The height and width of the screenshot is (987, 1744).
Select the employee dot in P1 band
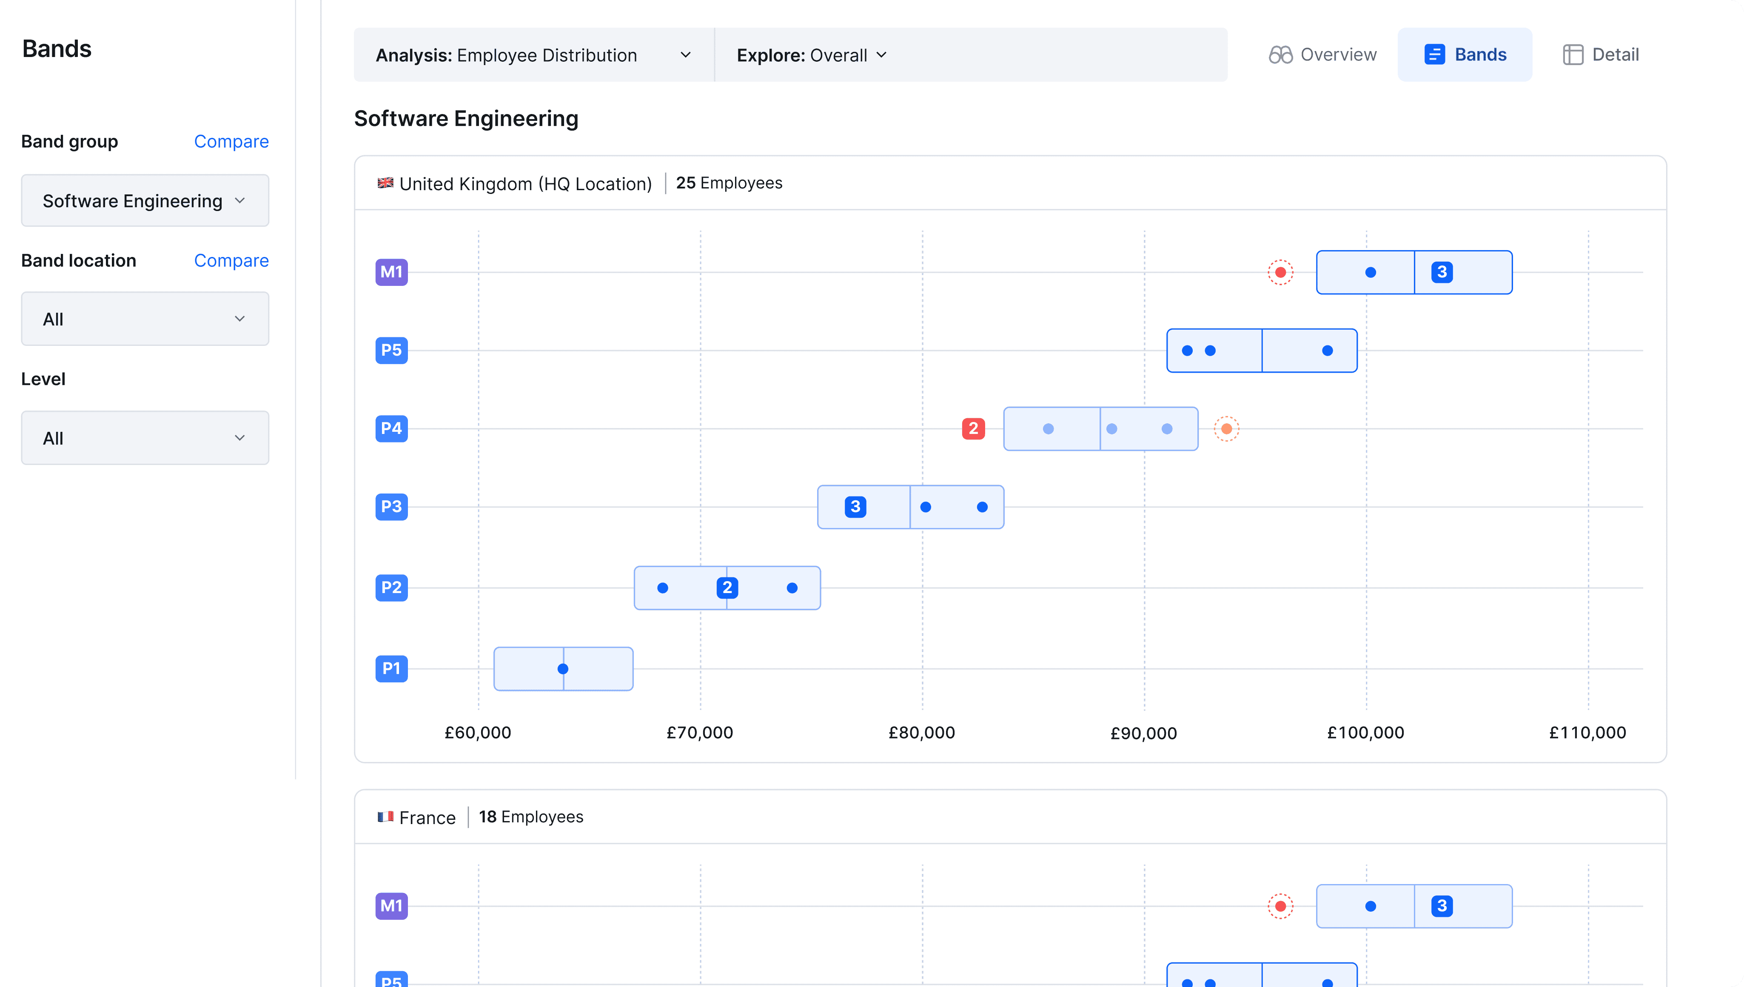(563, 669)
